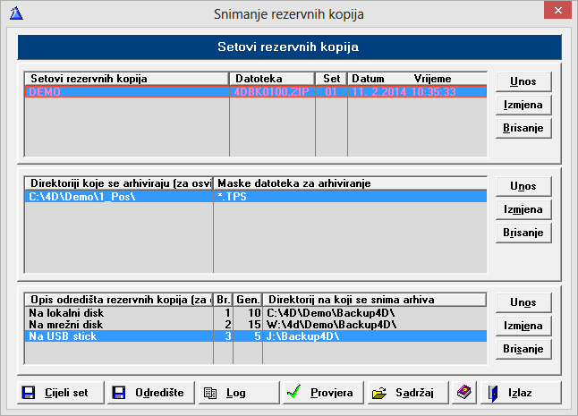
Task: Click Datoteka column header
Action: pos(272,79)
